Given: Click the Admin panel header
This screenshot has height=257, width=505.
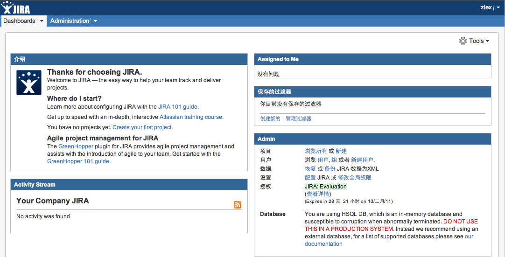Looking at the screenshot, I should pyautogui.click(x=372, y=139).
